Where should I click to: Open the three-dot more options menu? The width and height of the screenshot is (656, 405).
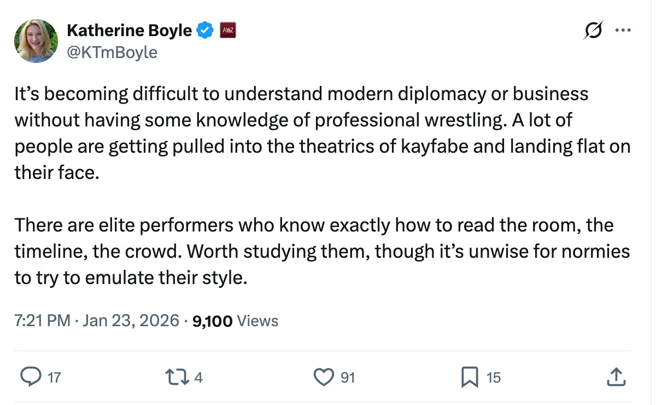623,31
